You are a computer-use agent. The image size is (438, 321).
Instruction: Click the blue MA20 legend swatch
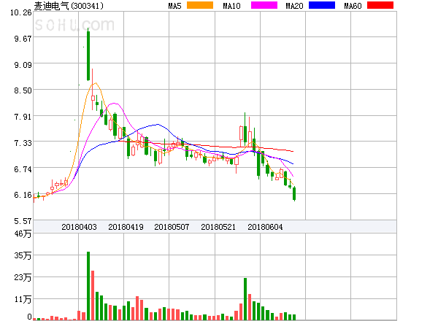pyautogui.click(x=322, y=5)
